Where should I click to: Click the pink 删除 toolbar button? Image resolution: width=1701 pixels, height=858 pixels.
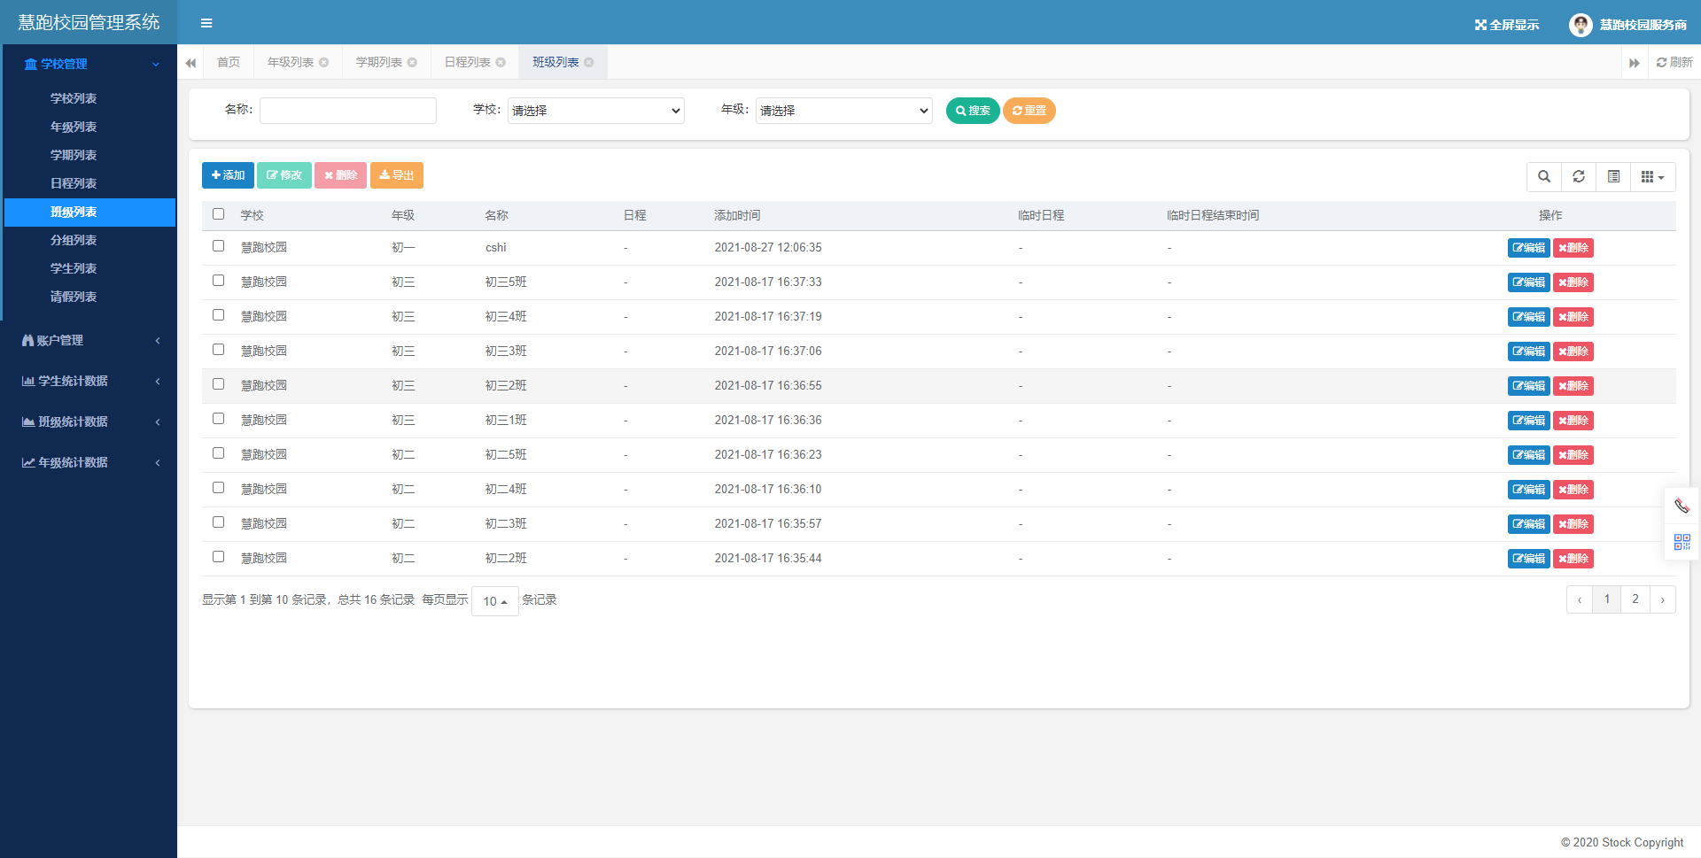(x=341, y=175)
